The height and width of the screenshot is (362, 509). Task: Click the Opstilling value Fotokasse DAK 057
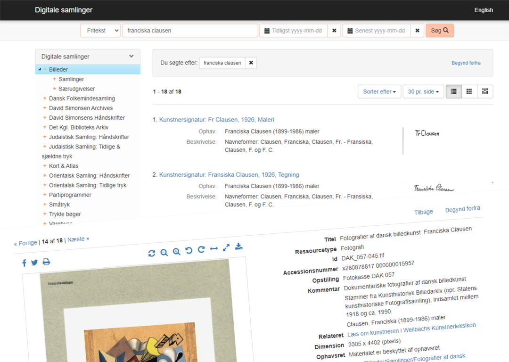[369, 276]
